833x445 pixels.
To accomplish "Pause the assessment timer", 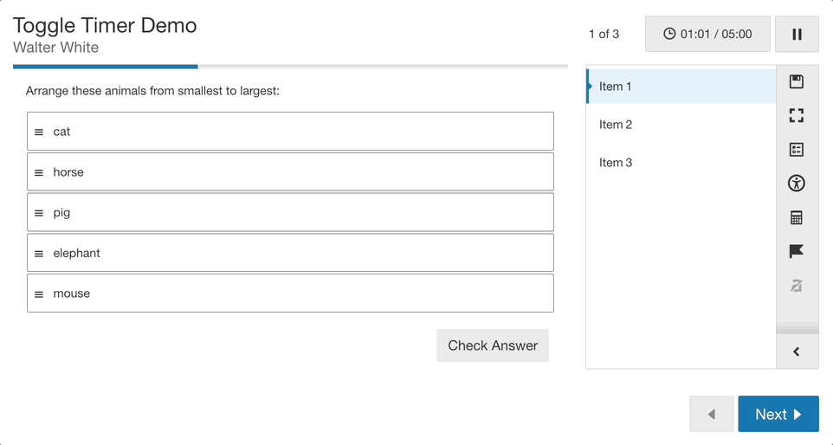I will (x=797, y=34).
